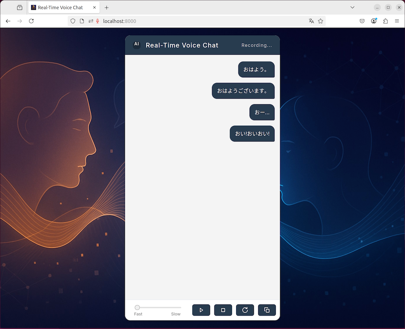Click the red microphone permission indicator
Image resolution: width=405 pixels, height=329 pixels.
(97, 21)
